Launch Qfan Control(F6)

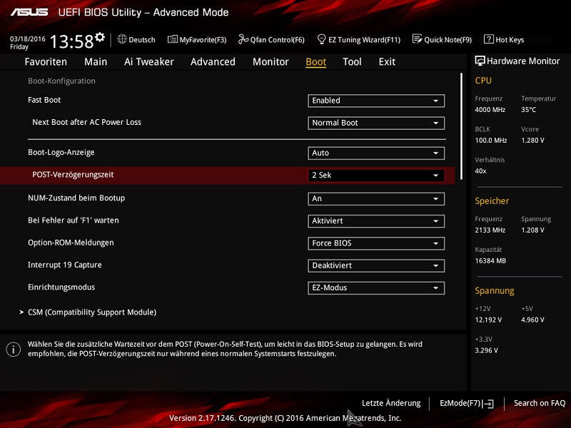click(271, 39)
